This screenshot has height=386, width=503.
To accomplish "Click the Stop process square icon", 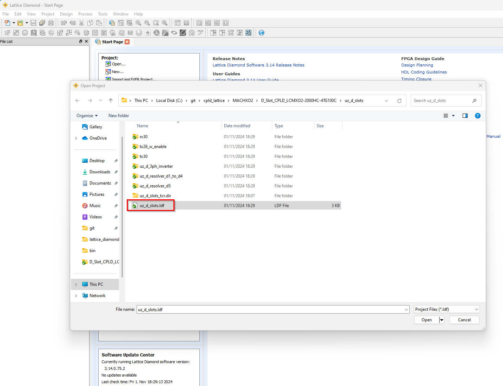I will click(x=226, y=23).
